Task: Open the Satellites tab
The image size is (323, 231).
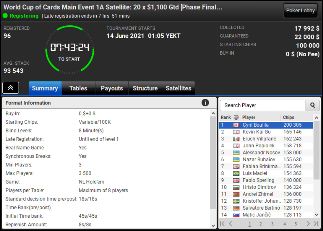Action: (x=178, y=88)
